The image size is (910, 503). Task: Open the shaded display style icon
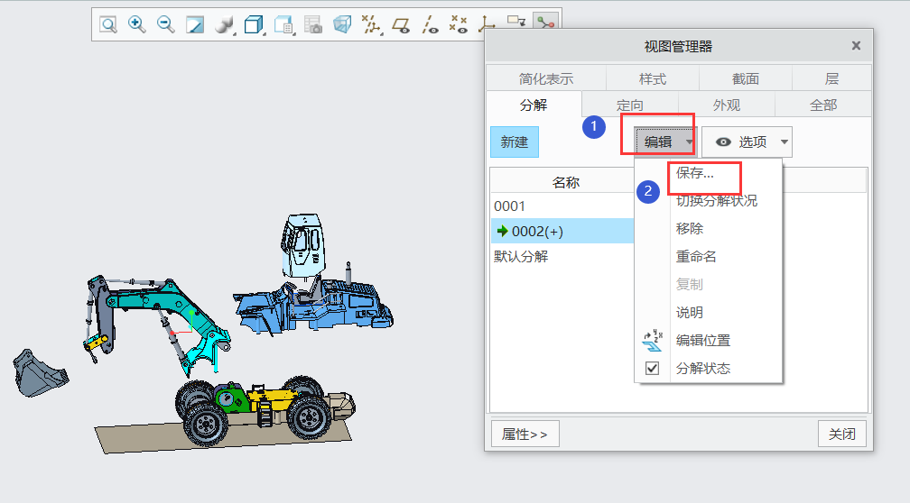point(224,24)
